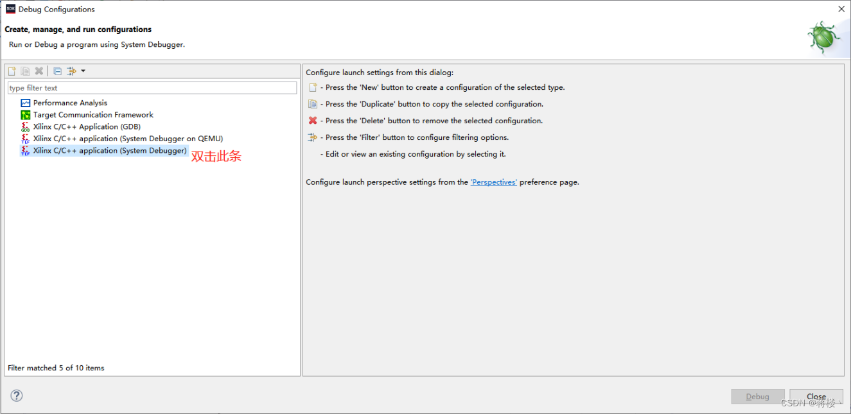This screenshot has height=414, width=851.
Task: Click 'Edit or view an existing configuration' text
Action: [413, 154]
